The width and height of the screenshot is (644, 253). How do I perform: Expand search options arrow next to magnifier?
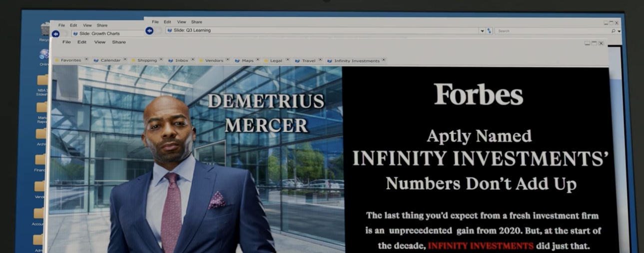pos(619,31)
